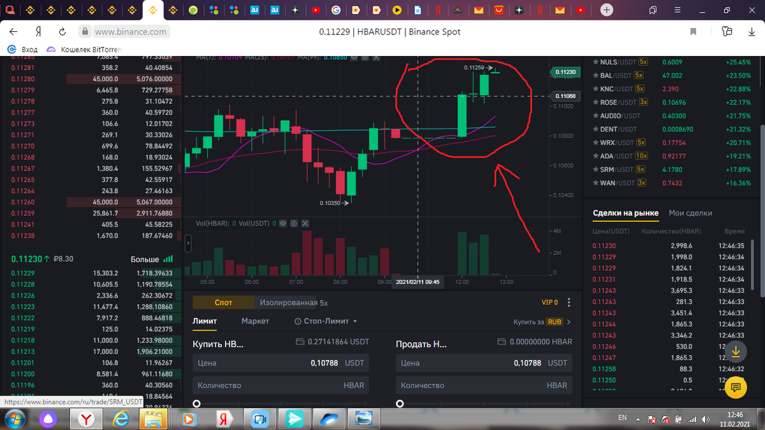The width and height of the screenshot is (765, 430).
Task: Bookmark the page with bookmark icon
Action: coord(694,32)
